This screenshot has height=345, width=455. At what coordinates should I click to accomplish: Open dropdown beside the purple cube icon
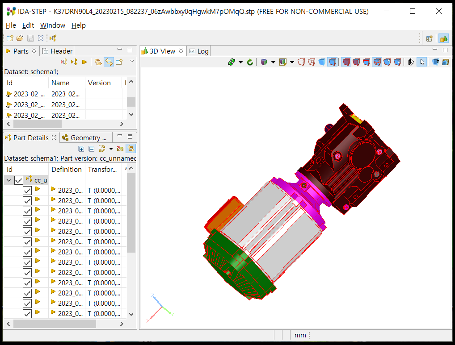273,62
